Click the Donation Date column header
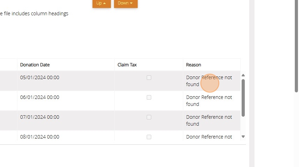This screenshot has height=167, width=299. pos(35,65)
